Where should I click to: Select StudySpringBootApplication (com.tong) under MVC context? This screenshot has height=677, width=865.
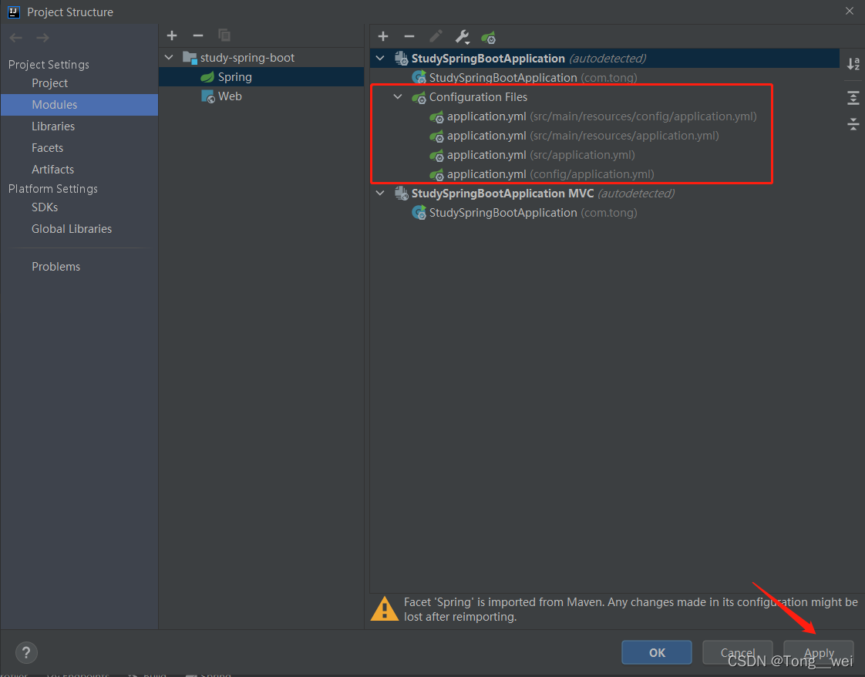point(604,213)
